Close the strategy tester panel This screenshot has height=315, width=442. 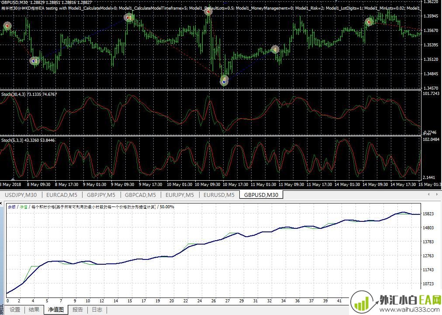click(x=1, y=203)
